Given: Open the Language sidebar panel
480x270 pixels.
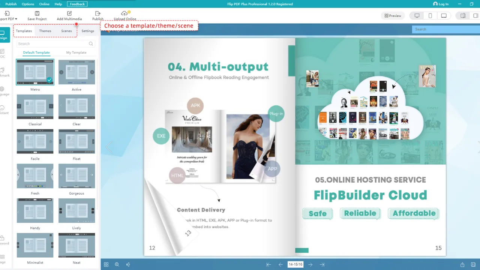Looking at the screenshot, I should (x=4, y=91).
